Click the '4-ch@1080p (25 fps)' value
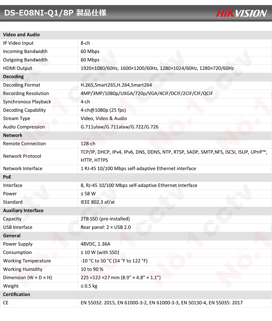The height and width of the screenshot is (321, 272). click(103, 110)
